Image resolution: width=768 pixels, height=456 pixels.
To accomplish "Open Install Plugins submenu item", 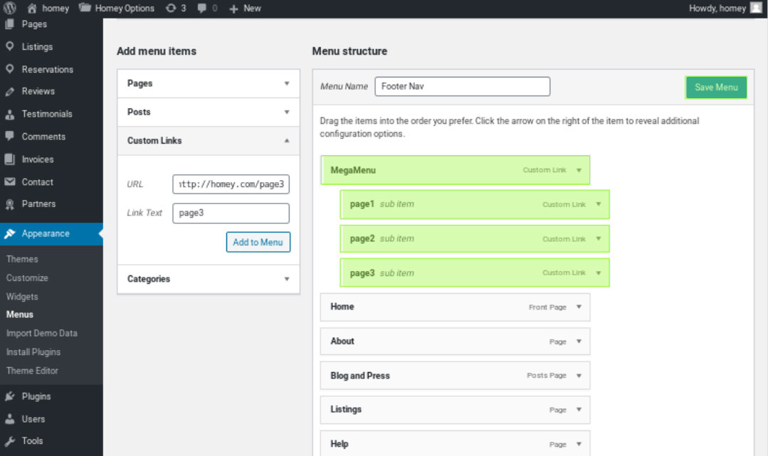I will [33, 352].
